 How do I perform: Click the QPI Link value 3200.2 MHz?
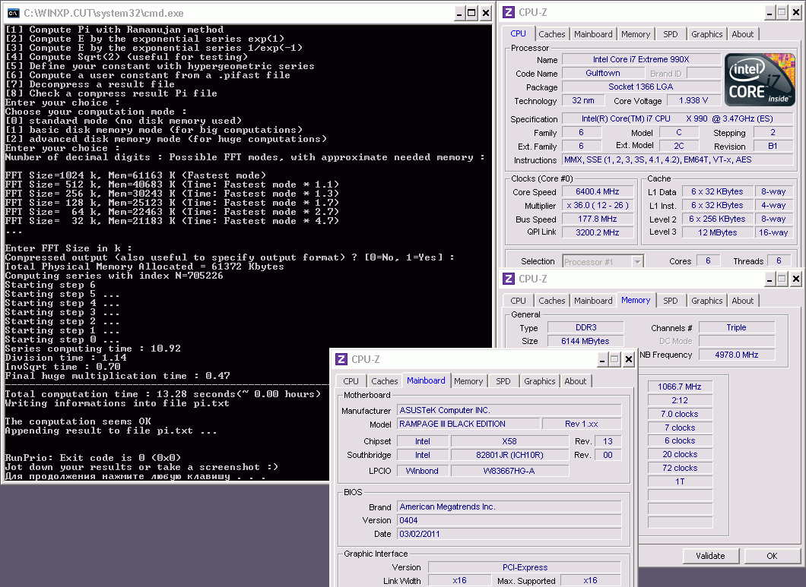598,232
